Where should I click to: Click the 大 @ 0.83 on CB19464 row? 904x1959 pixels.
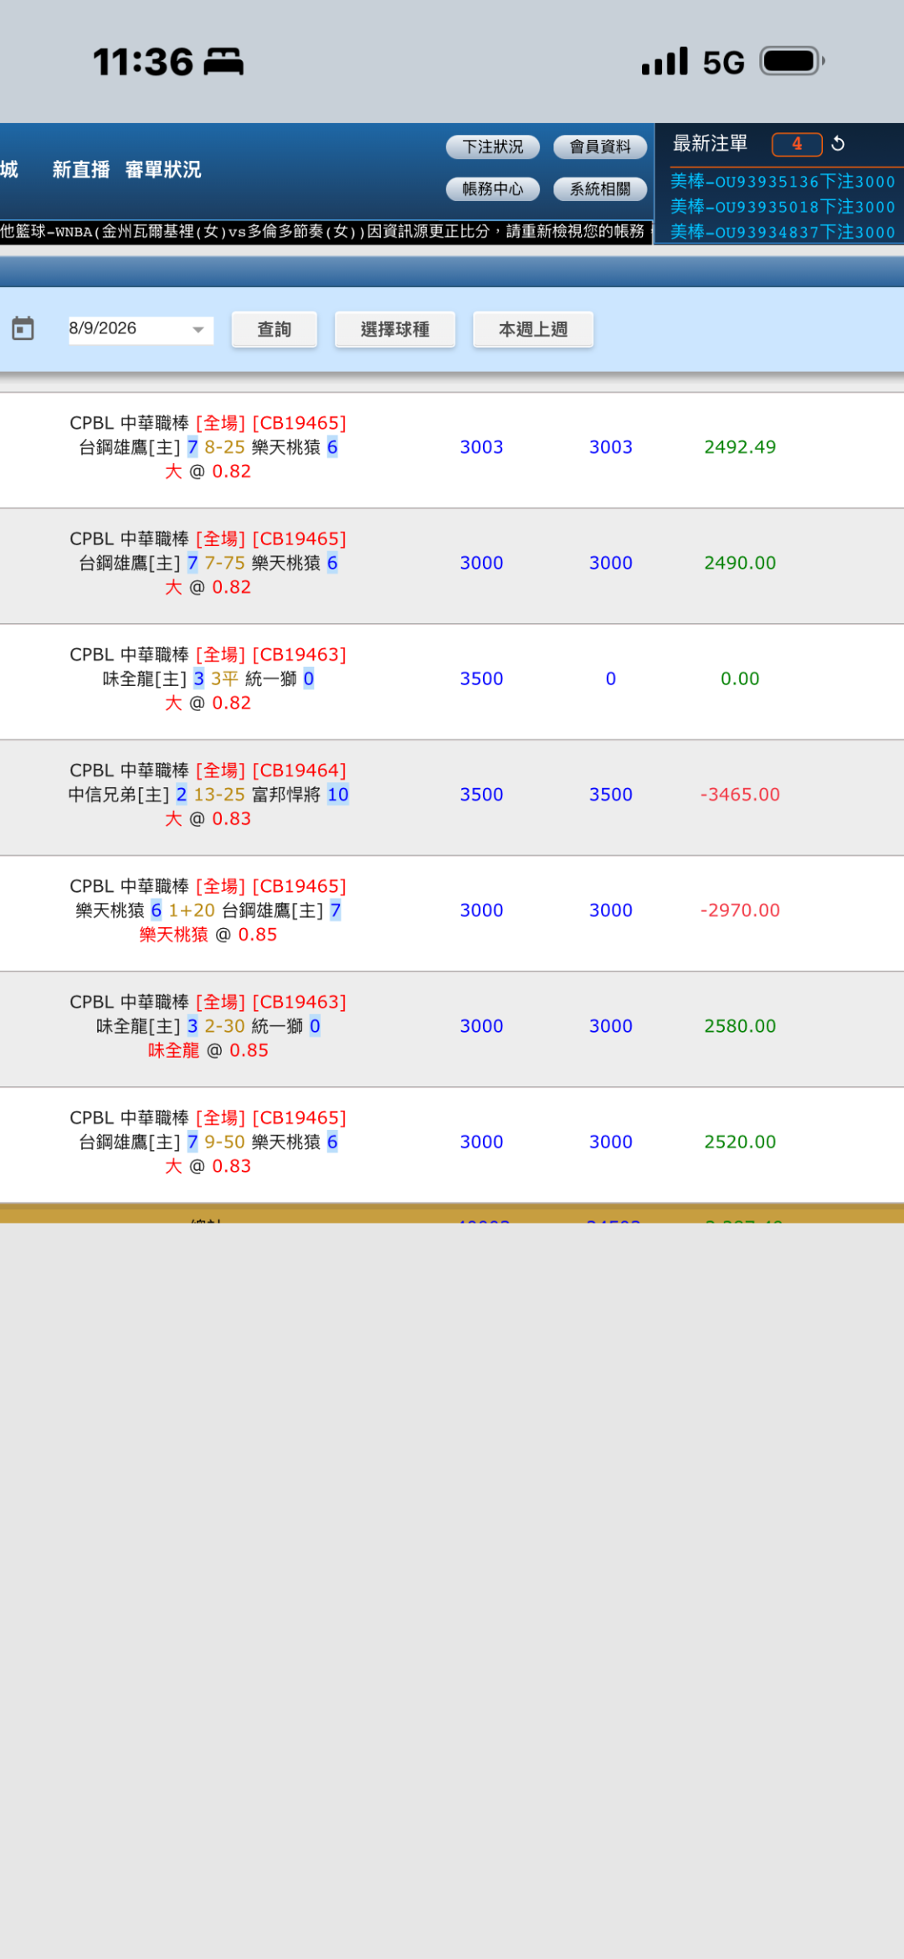[x=208, y=818]
